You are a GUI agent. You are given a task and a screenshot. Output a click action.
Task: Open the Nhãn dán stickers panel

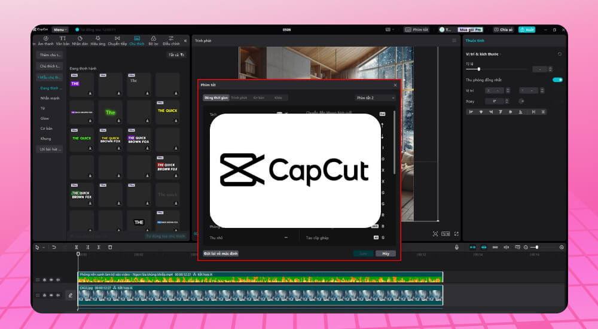80,41
